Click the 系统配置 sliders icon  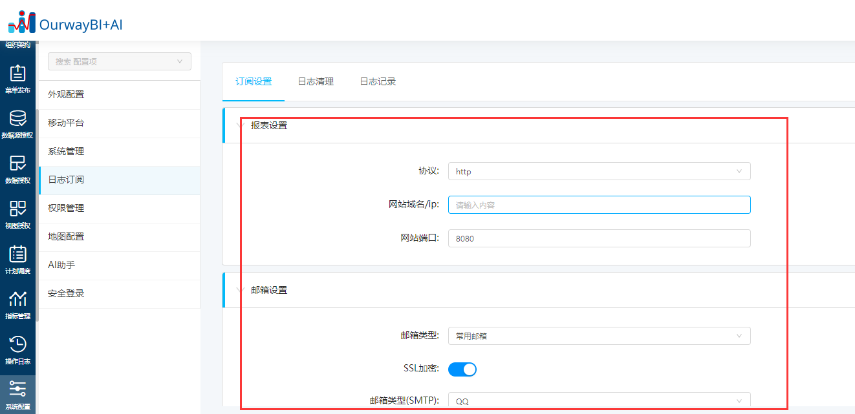tap(17, 394)
